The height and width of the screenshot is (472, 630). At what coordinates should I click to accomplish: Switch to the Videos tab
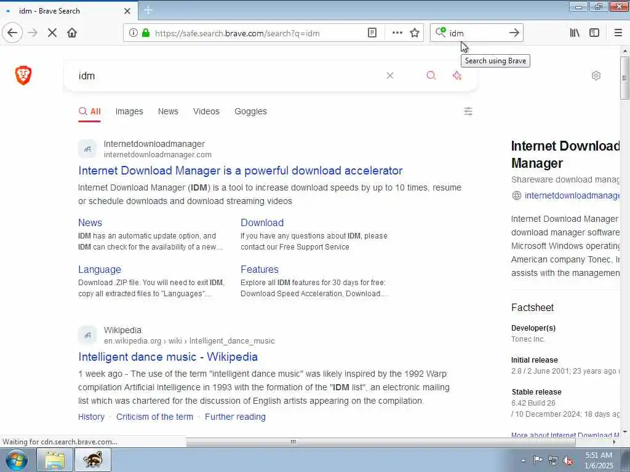click(206, 112)
